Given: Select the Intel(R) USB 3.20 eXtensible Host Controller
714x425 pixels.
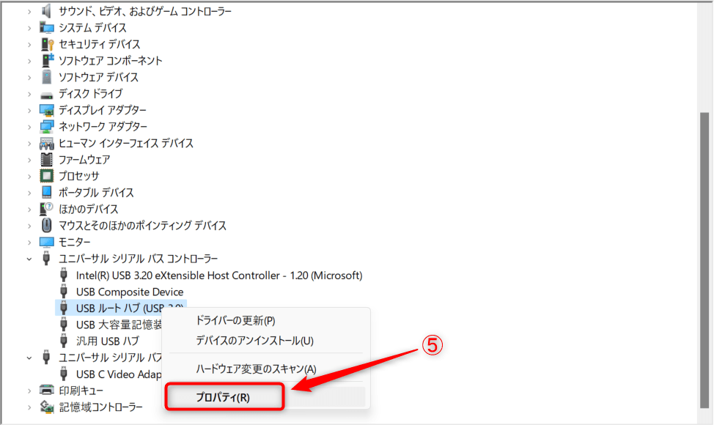Looking at the screenshot, I should [219, 276].
